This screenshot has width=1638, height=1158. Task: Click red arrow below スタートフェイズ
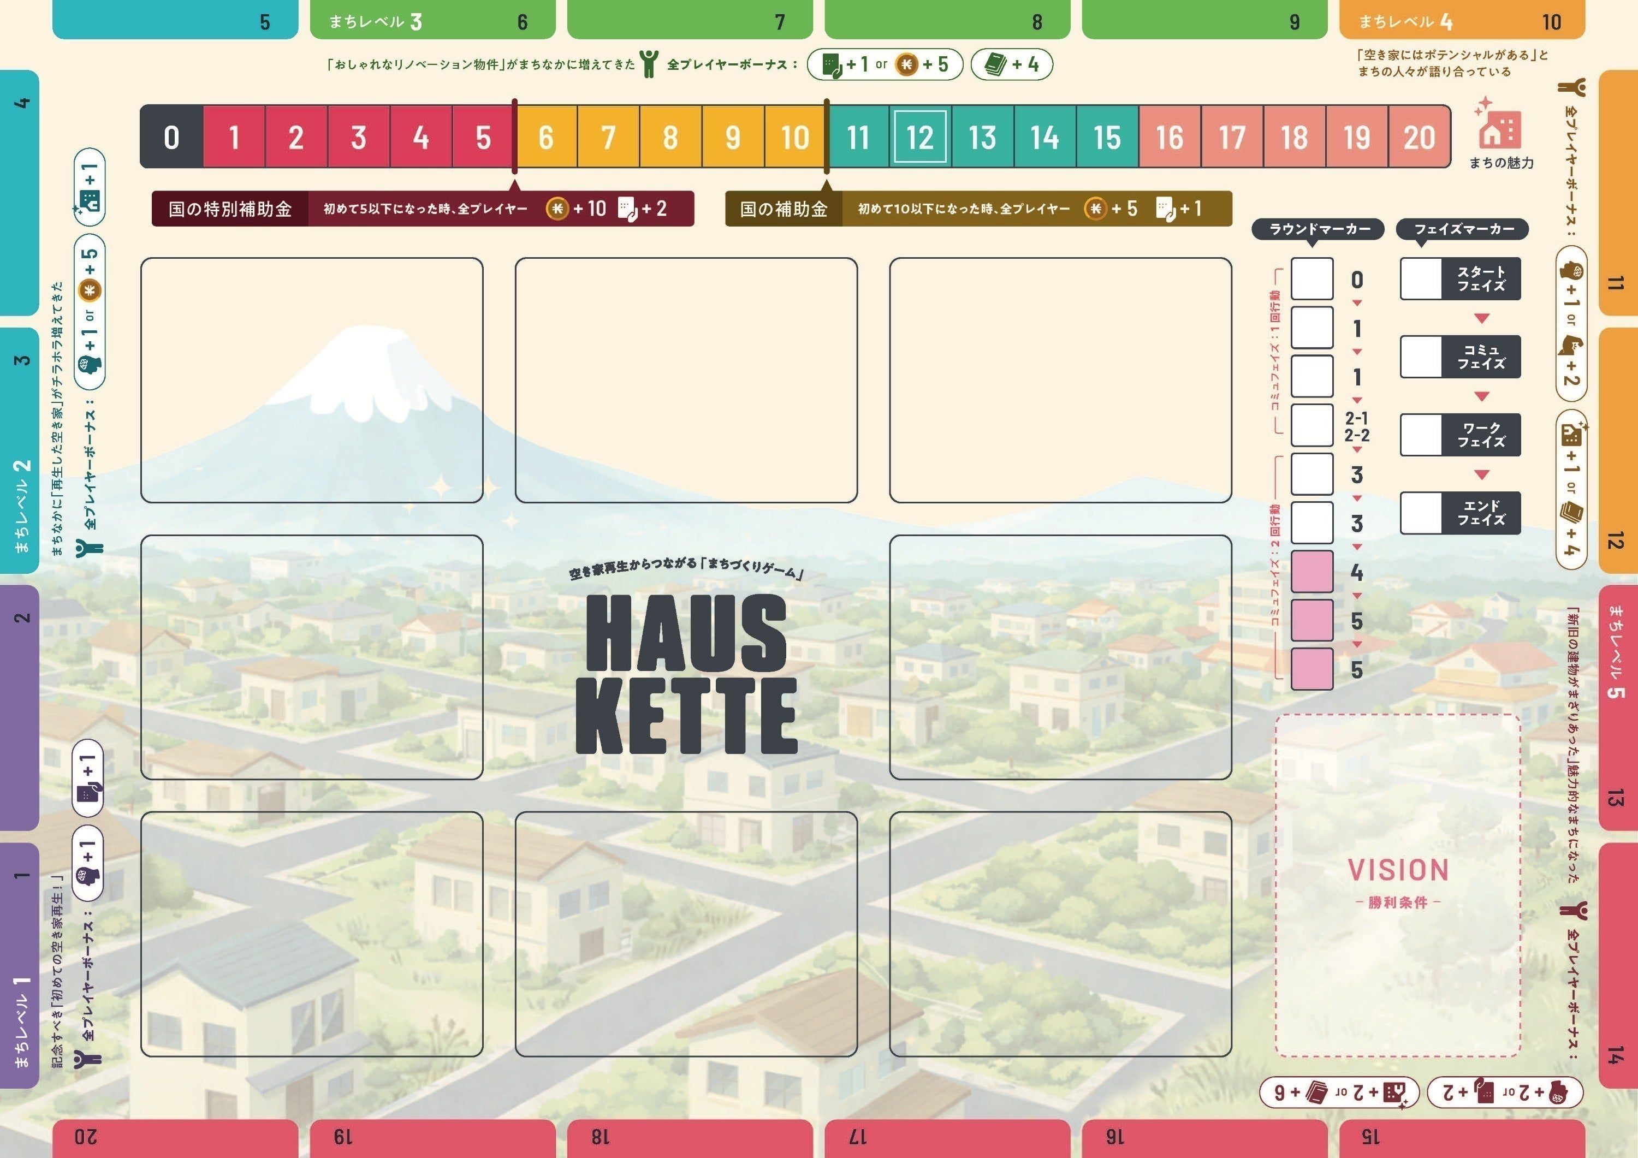coord(1482,318)
